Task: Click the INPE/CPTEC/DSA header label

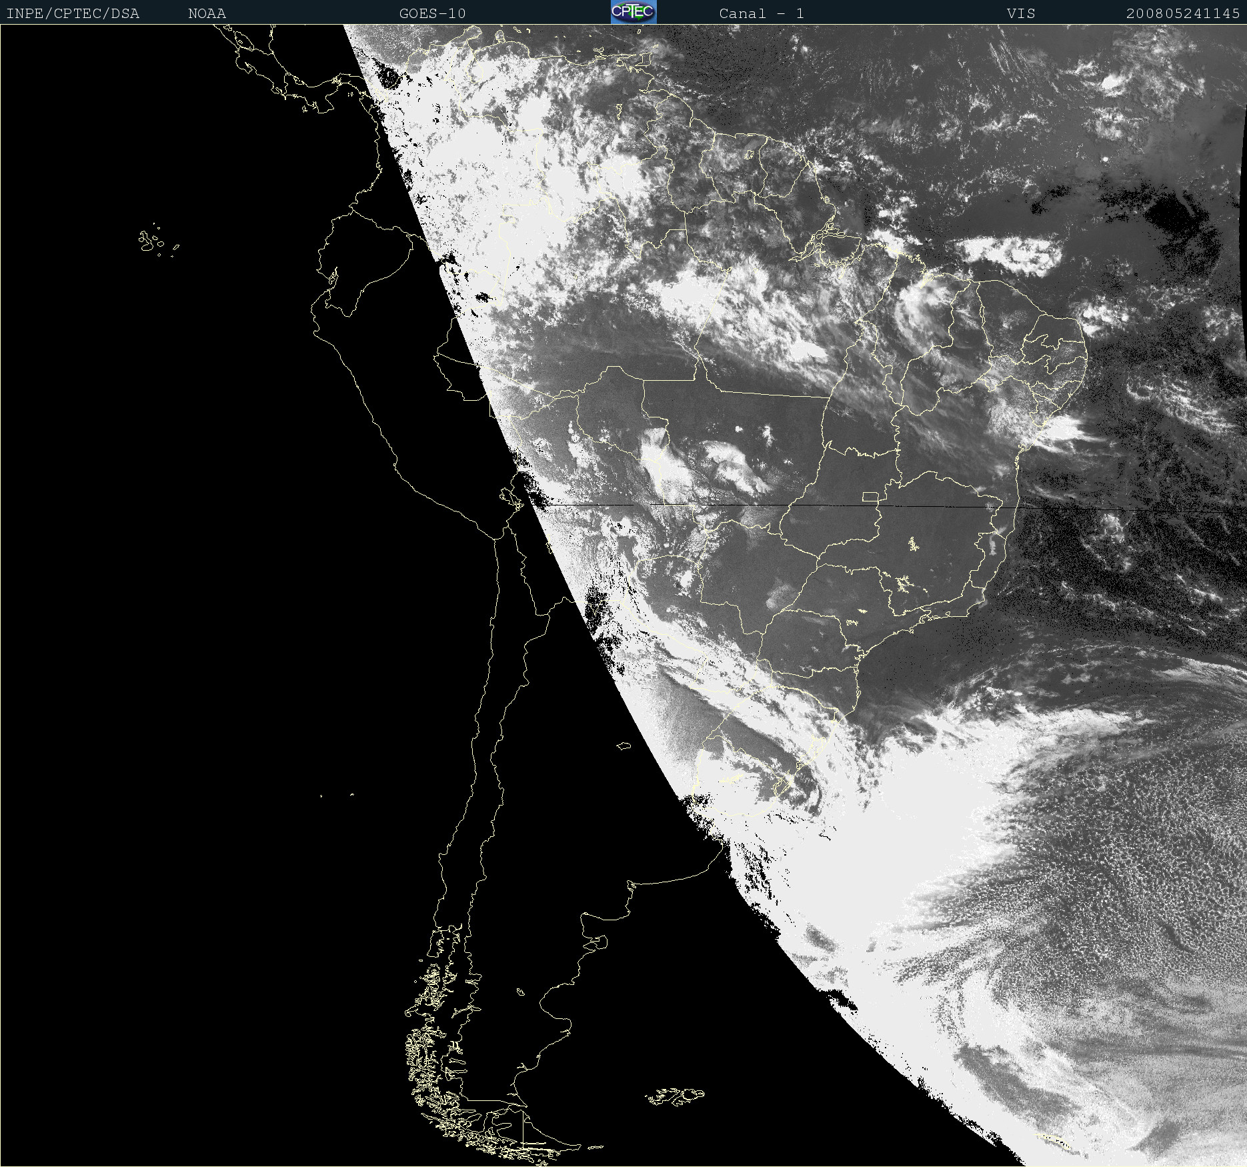Action: click(73, 13)
